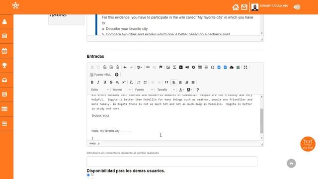Open the editor help question mark
The image size is (318, 179).
[x=198, y=89]
